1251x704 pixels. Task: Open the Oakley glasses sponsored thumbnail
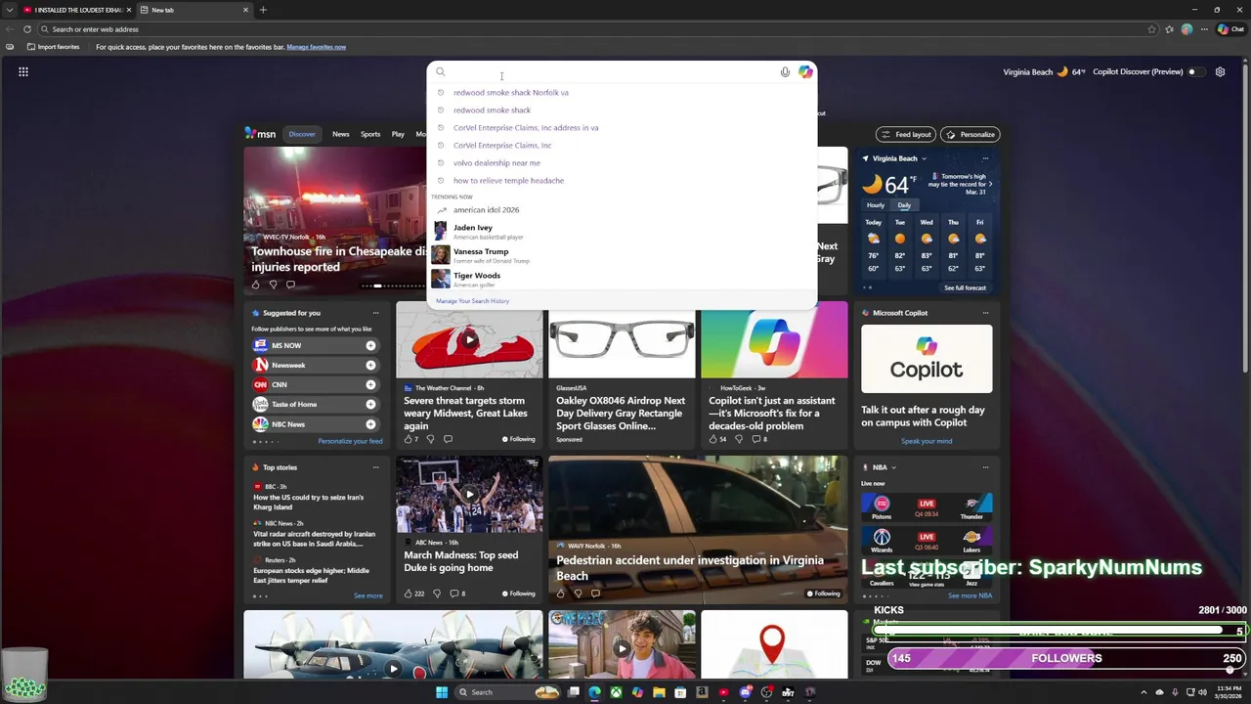pos(622,339)
